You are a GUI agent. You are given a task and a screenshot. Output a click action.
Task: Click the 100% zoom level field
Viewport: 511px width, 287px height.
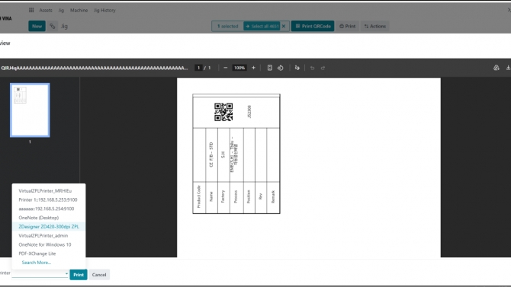[x=239, y=68]
